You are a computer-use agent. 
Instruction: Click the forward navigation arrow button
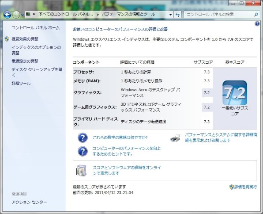[16, 15]
